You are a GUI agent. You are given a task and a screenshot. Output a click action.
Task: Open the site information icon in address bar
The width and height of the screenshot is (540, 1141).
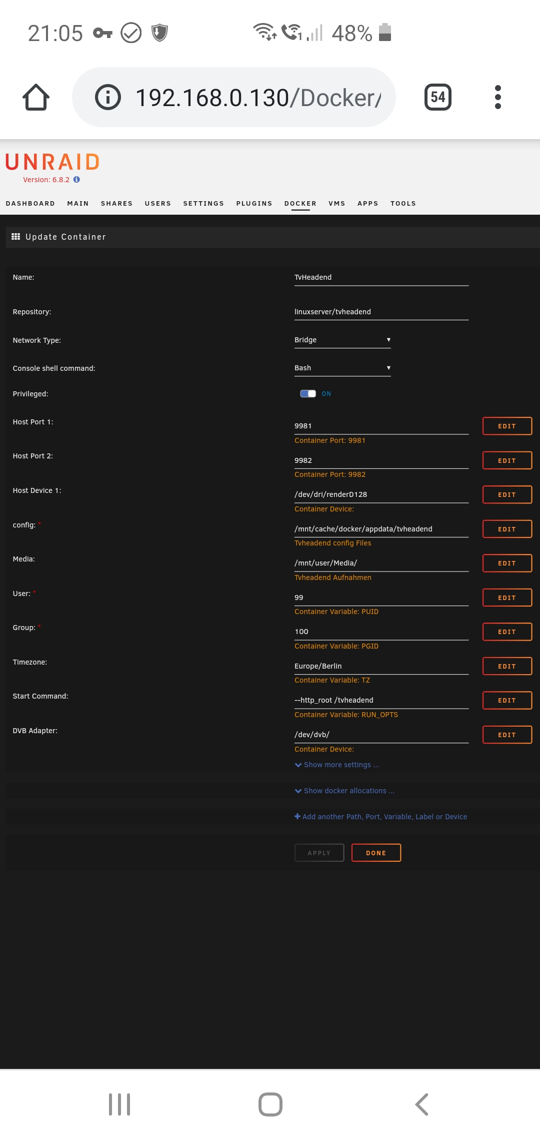108,97
